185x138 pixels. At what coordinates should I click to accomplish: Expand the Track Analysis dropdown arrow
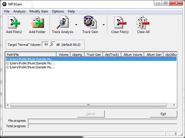pos(76,25)
